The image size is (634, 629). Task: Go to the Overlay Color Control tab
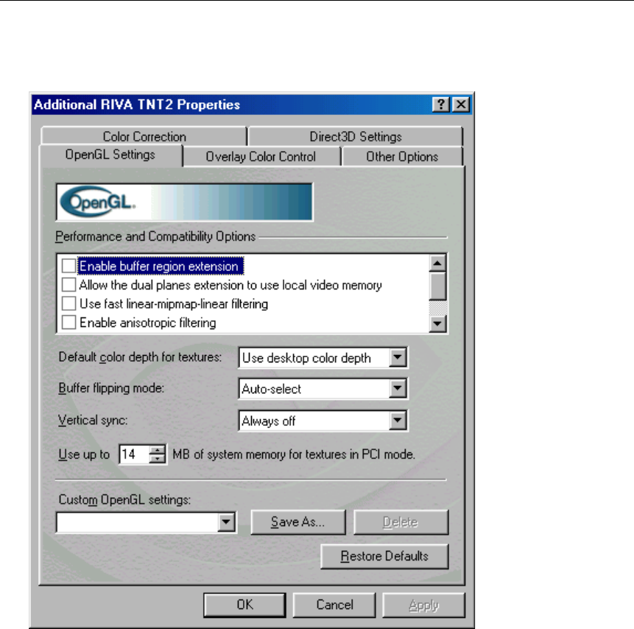coord(261,157)
